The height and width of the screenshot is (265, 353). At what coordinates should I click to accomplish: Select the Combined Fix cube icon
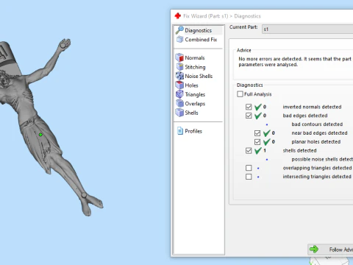pyautogui.click(x=180, y=39)
